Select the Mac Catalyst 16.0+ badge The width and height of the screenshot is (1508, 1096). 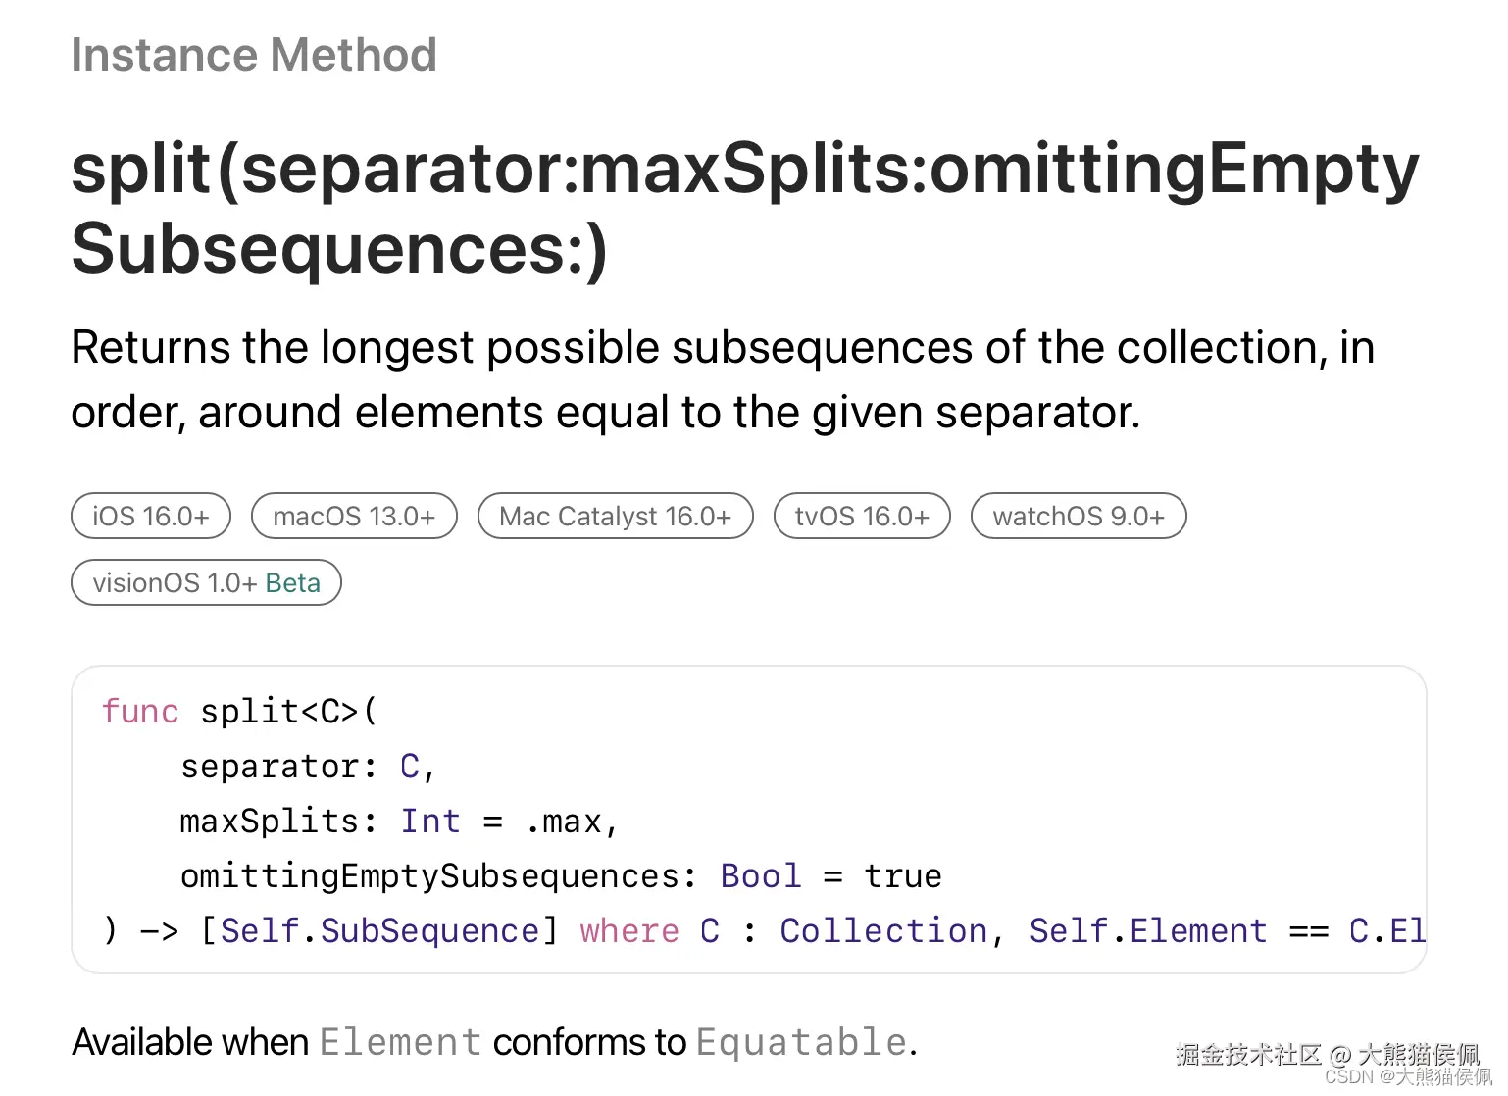click(615, 517)
